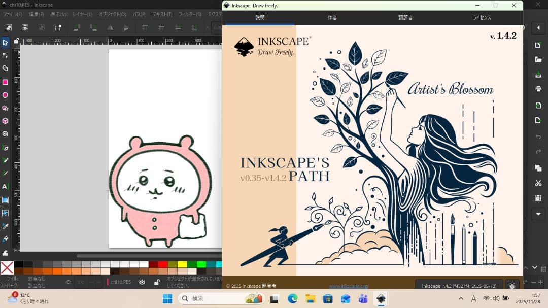Click the red color swatch
Screen dimensions: 548x308
coord(163,264)
